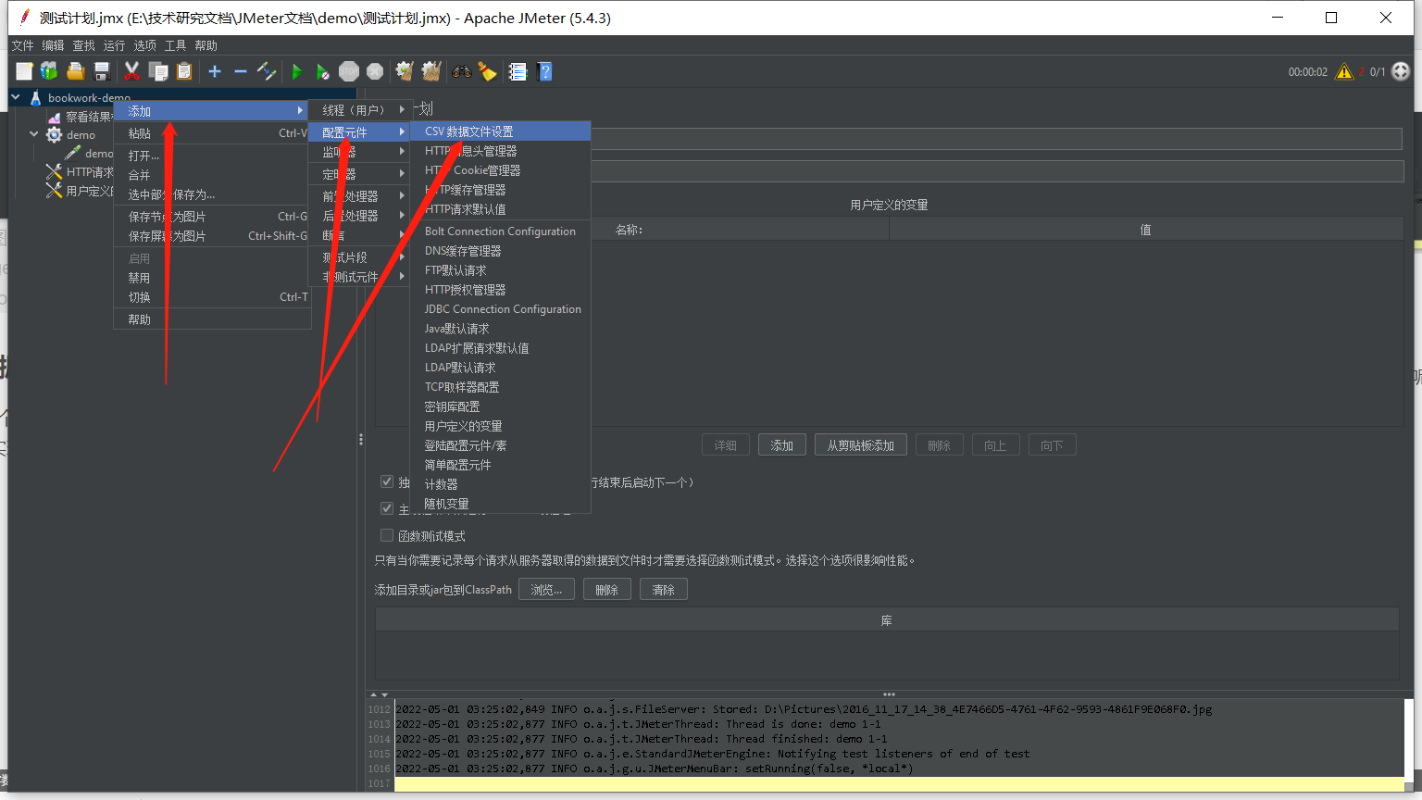The image size is (1422, 800).
Task: Click the Expand All plus icon
Action: click(215, 71)
